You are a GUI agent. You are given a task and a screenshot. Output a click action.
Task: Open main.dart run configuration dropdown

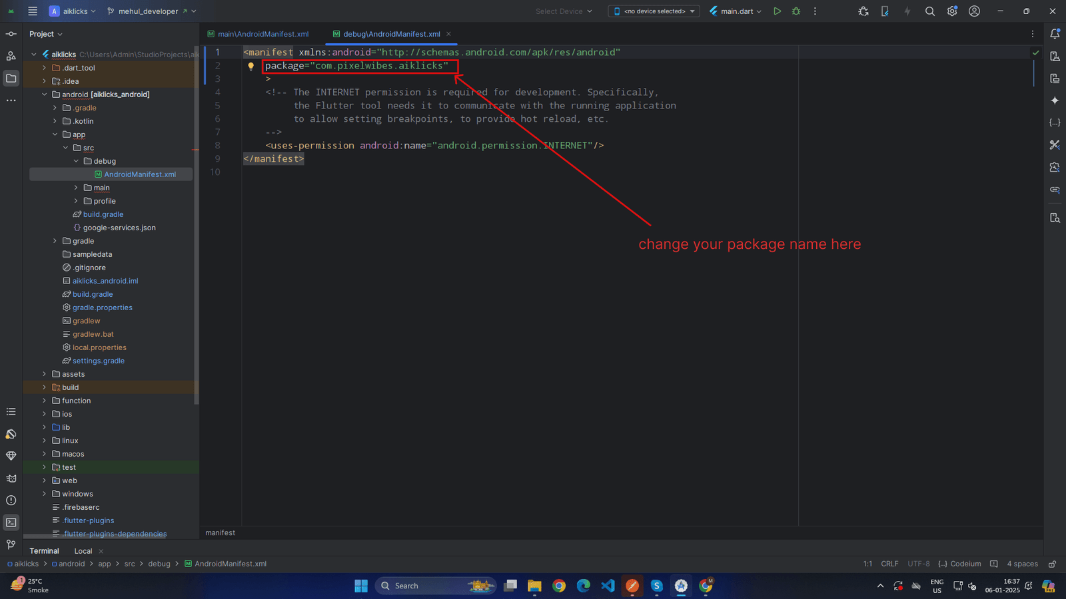[x=736, y=11]
